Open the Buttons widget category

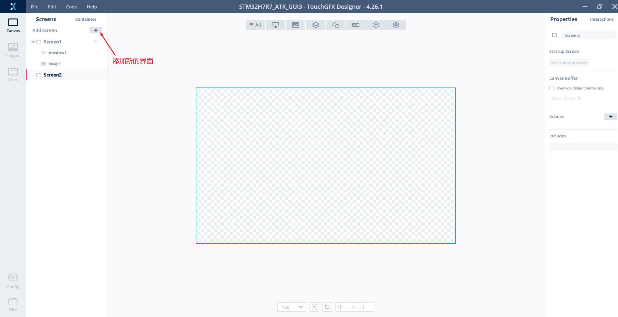pos(275,25)
